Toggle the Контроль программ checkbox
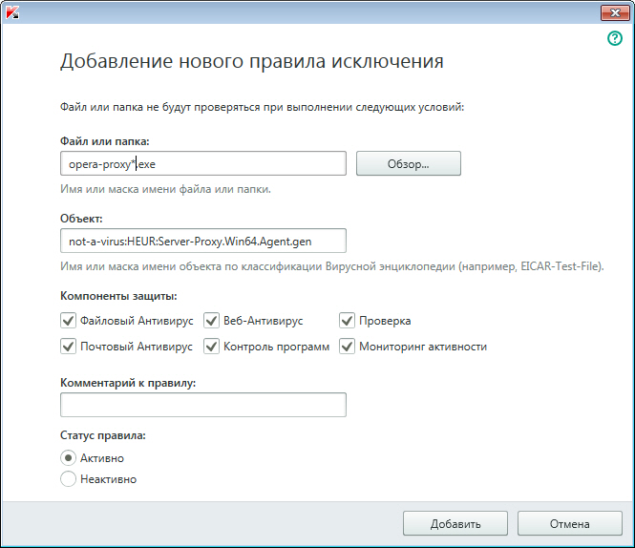Image resolution: width=635 pixels, height=548 pixels. [x=211, y=347]
